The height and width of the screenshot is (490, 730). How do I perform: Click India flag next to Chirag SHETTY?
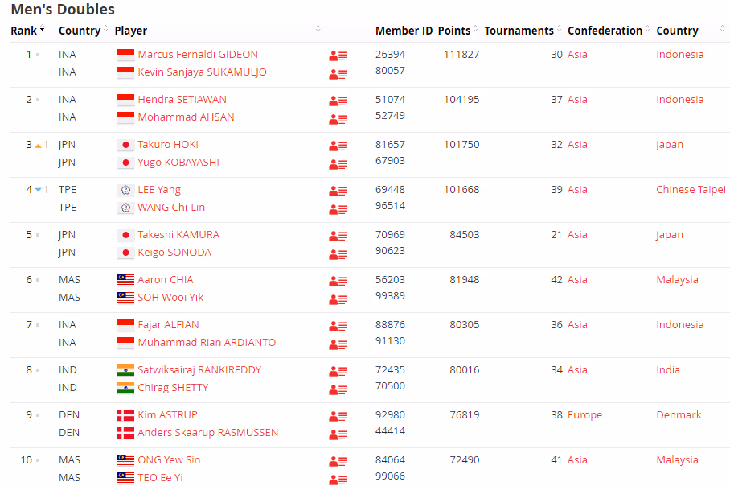(125, 388)
